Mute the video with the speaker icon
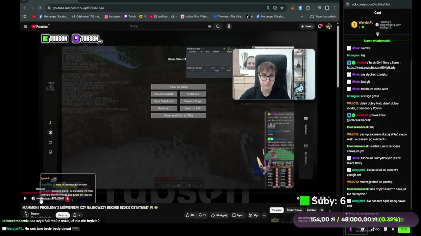Screen dimensions: 421x236 coord(33,198)
